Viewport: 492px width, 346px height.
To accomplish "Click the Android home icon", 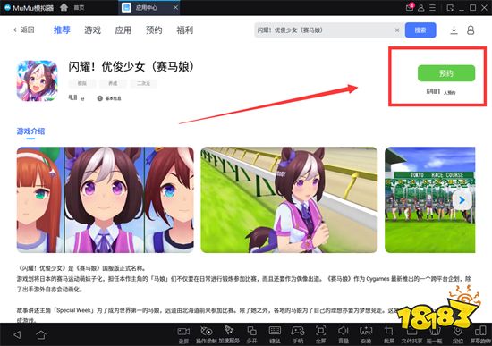I will pos(41,334).
